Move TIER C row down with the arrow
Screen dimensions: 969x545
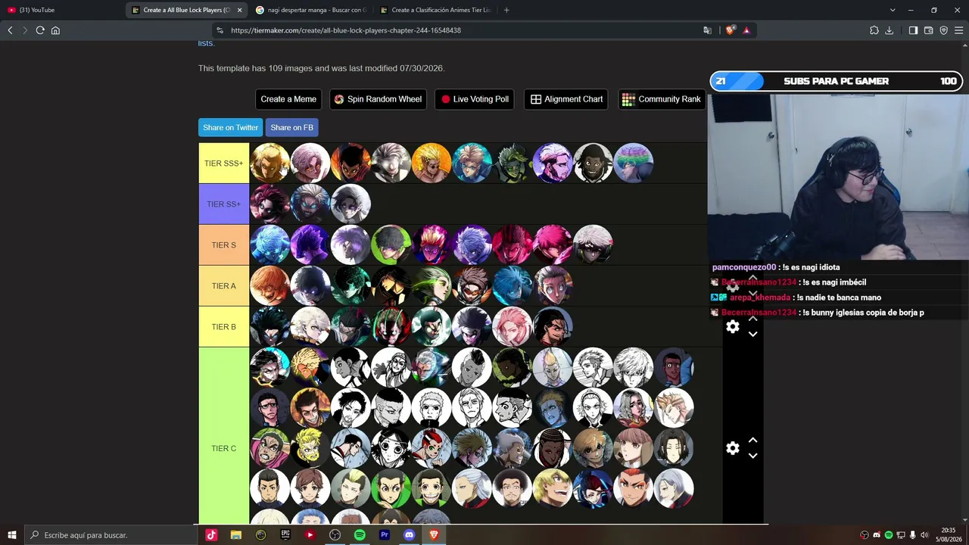coord(753,456)
